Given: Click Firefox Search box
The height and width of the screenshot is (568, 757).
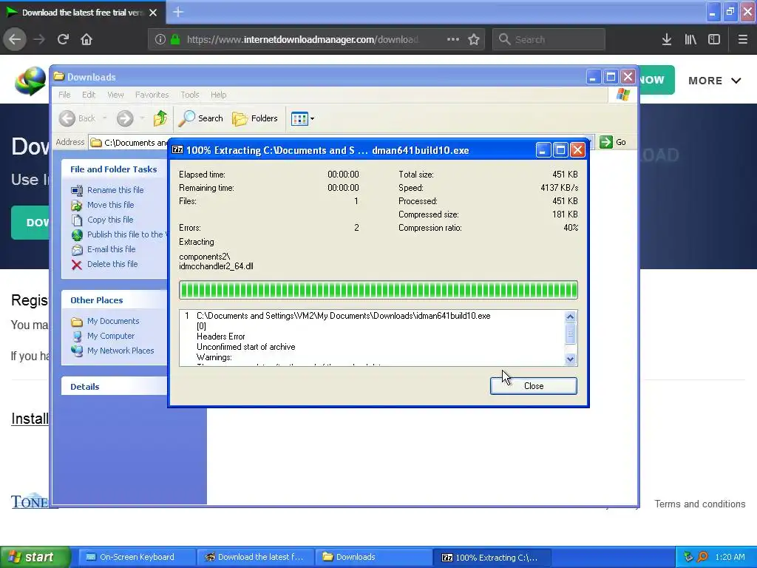Looking at the screenshot, I should (x=549, y=39).
